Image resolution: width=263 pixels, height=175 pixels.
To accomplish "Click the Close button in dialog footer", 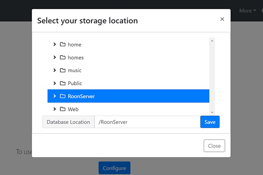I will (214, 146).
